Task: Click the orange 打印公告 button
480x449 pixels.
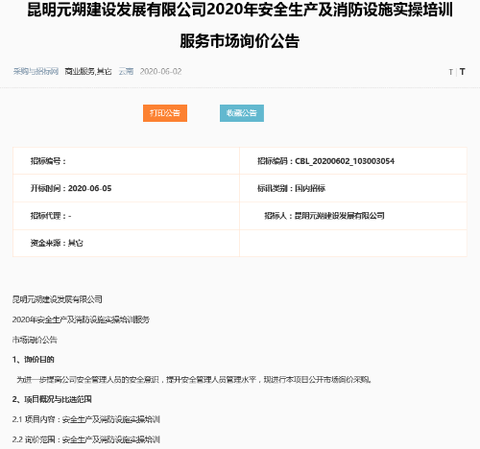Action: pos(165,113)
